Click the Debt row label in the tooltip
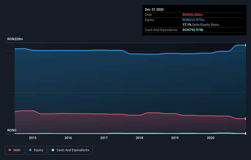 pyautogui.click(x=148, y=15)
